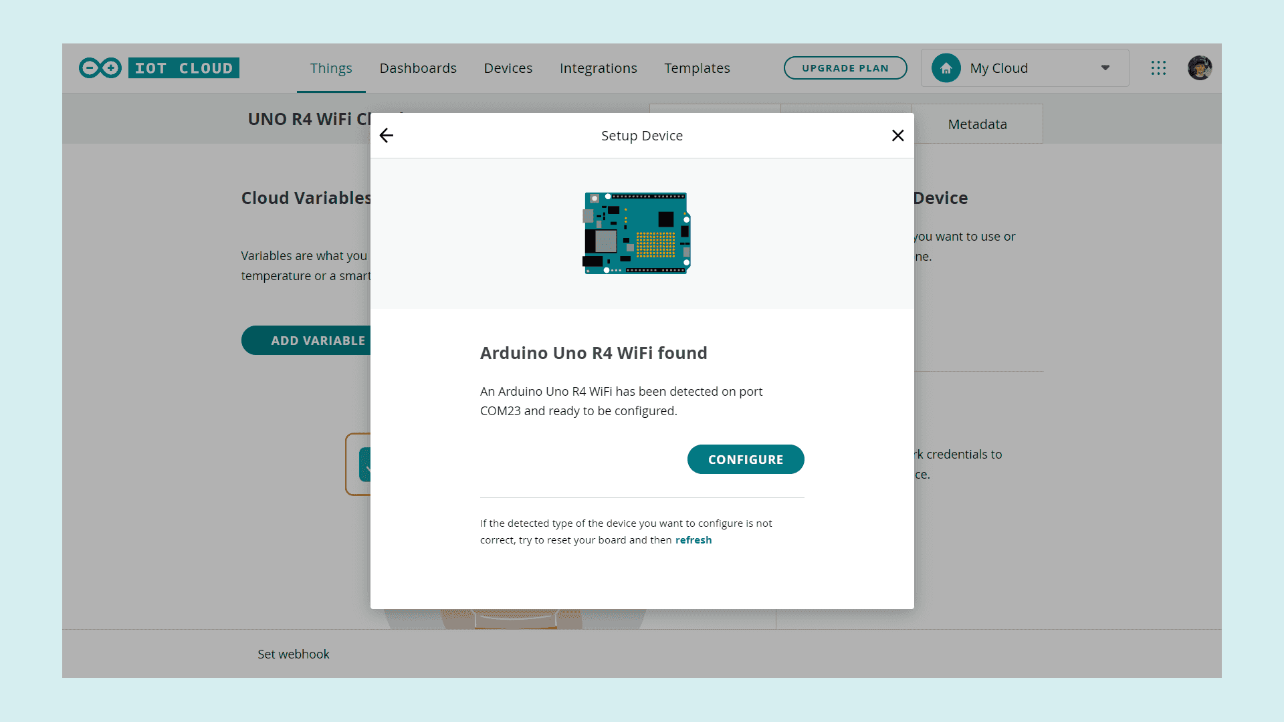This screenshot has height=722, width=1284.
Task: Click the Arduino infinity logo
Action: pyautogui.click(x=100, y=68)
